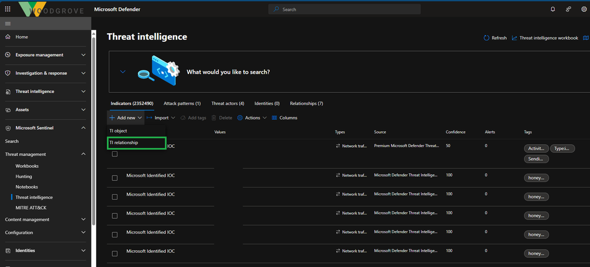
Task: Switch to the Attack patterns (1) tab
Action: click(182, 103)
